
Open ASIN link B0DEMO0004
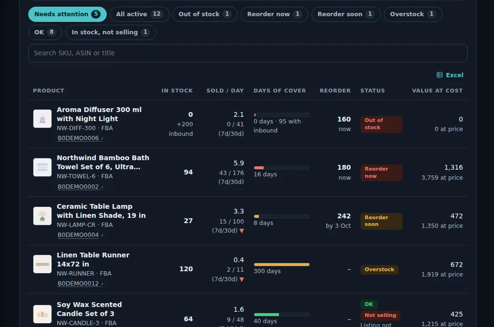click(x=80, y=235)
